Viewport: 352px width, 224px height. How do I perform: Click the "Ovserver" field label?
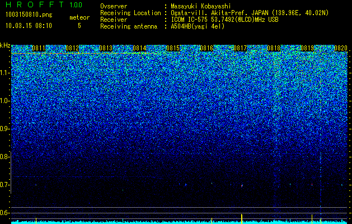[x=114, y=6]
